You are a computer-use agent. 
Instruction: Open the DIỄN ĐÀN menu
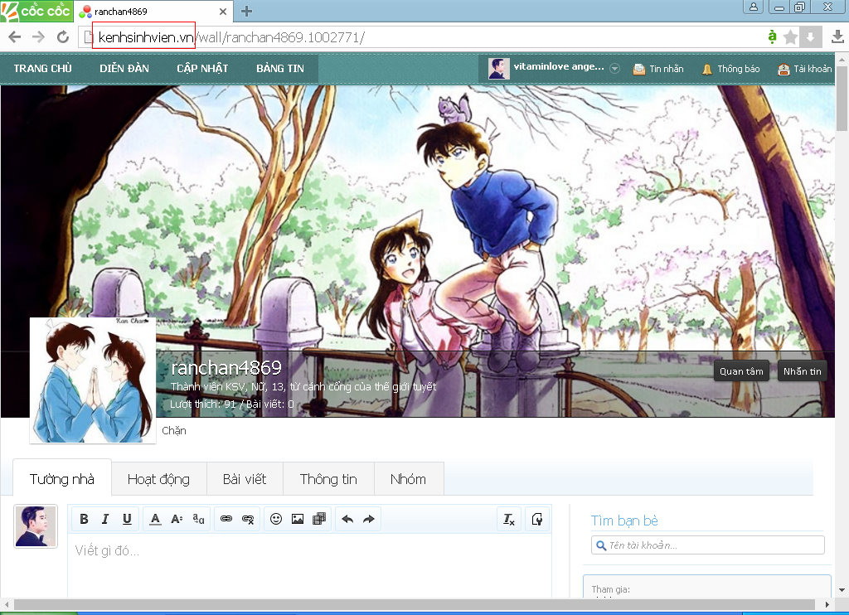[x=124, y=69]
